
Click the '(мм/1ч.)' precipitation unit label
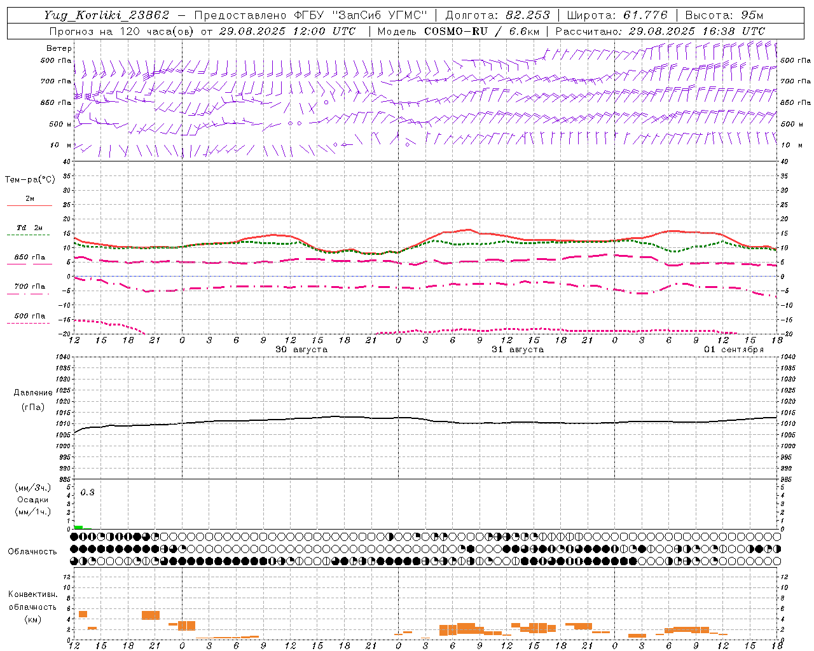pos(33,512)
